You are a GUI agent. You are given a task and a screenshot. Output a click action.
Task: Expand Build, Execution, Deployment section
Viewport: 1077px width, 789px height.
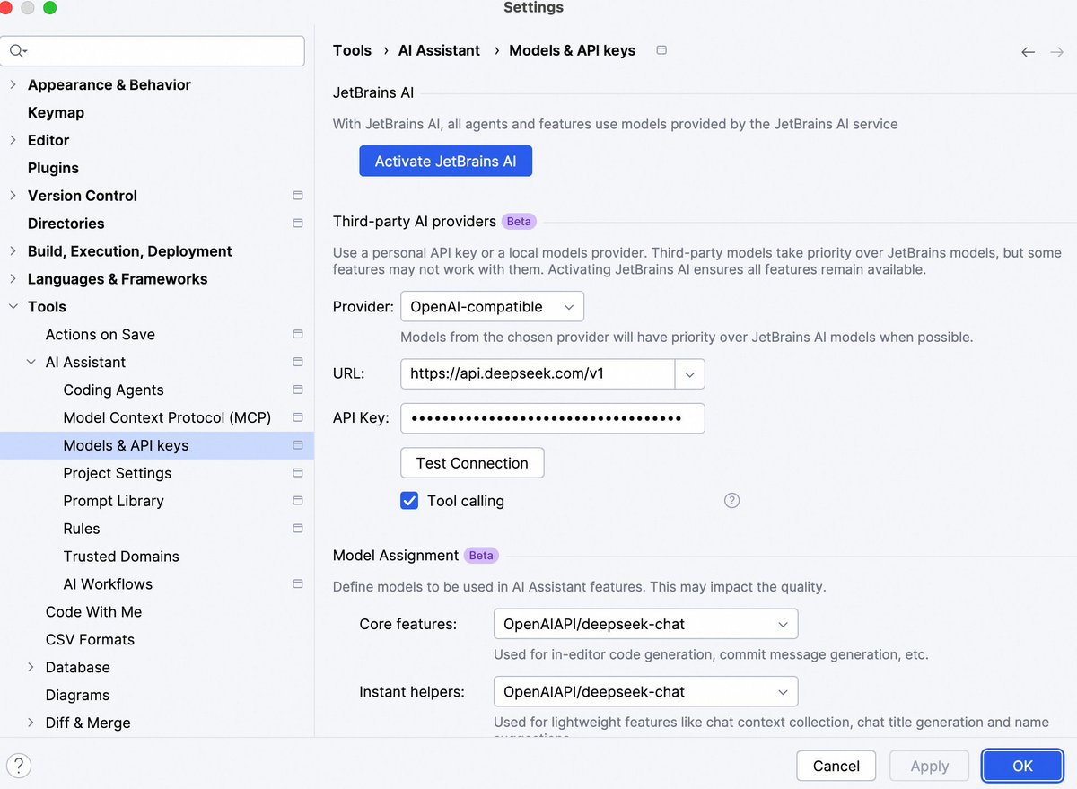[13, 251]
